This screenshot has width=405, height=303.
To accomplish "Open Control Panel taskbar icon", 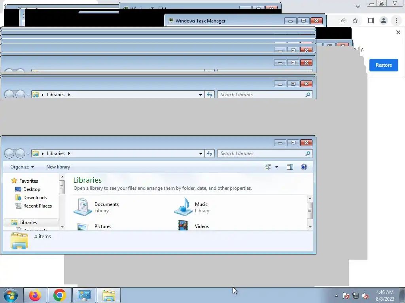I will click(x=84, y=295).
